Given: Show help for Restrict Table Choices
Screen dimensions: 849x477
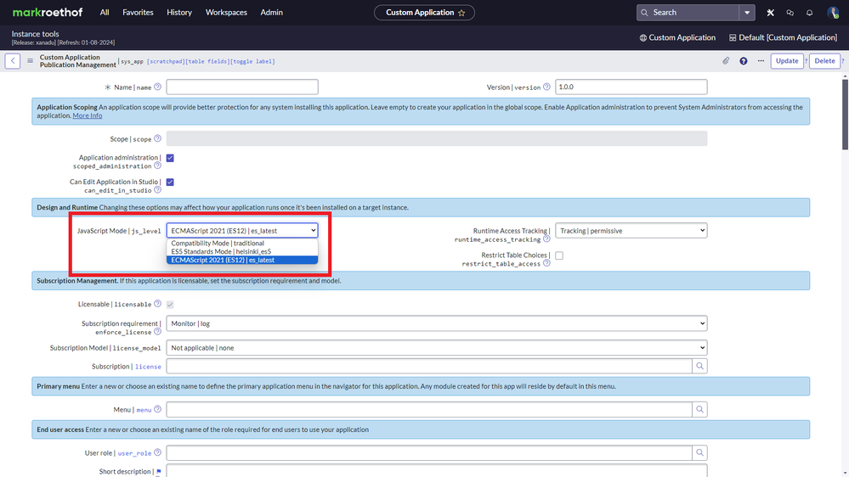Looking at the screenshot, I should (x=546, y=263).
